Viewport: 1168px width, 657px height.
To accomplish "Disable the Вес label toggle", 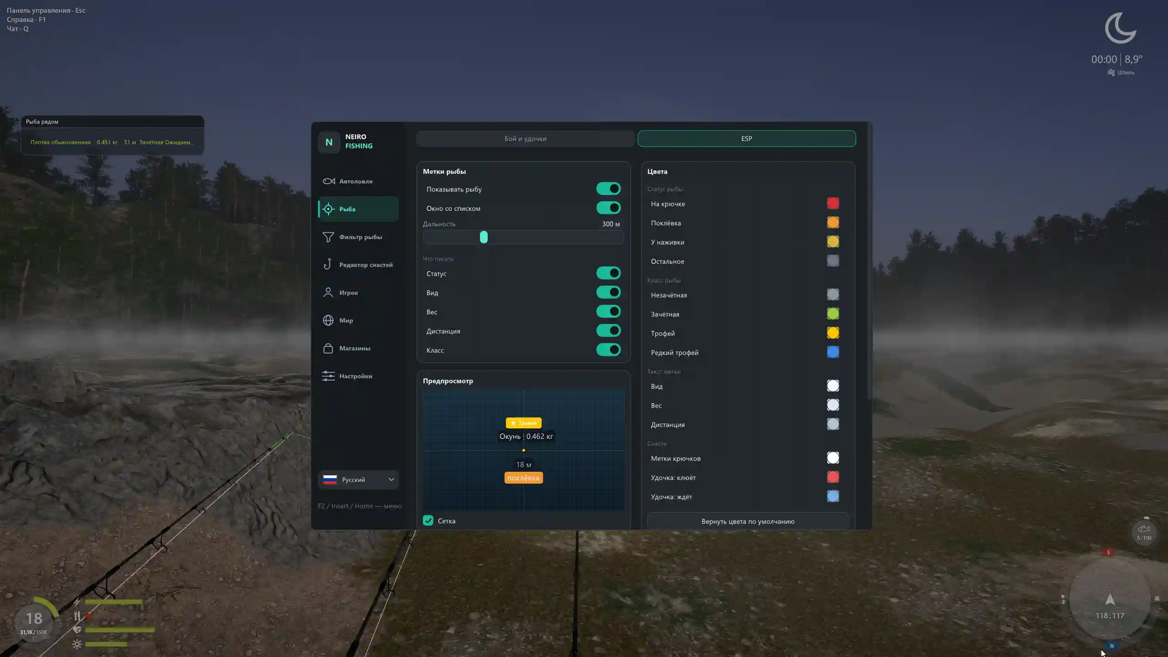I will 609,311.
